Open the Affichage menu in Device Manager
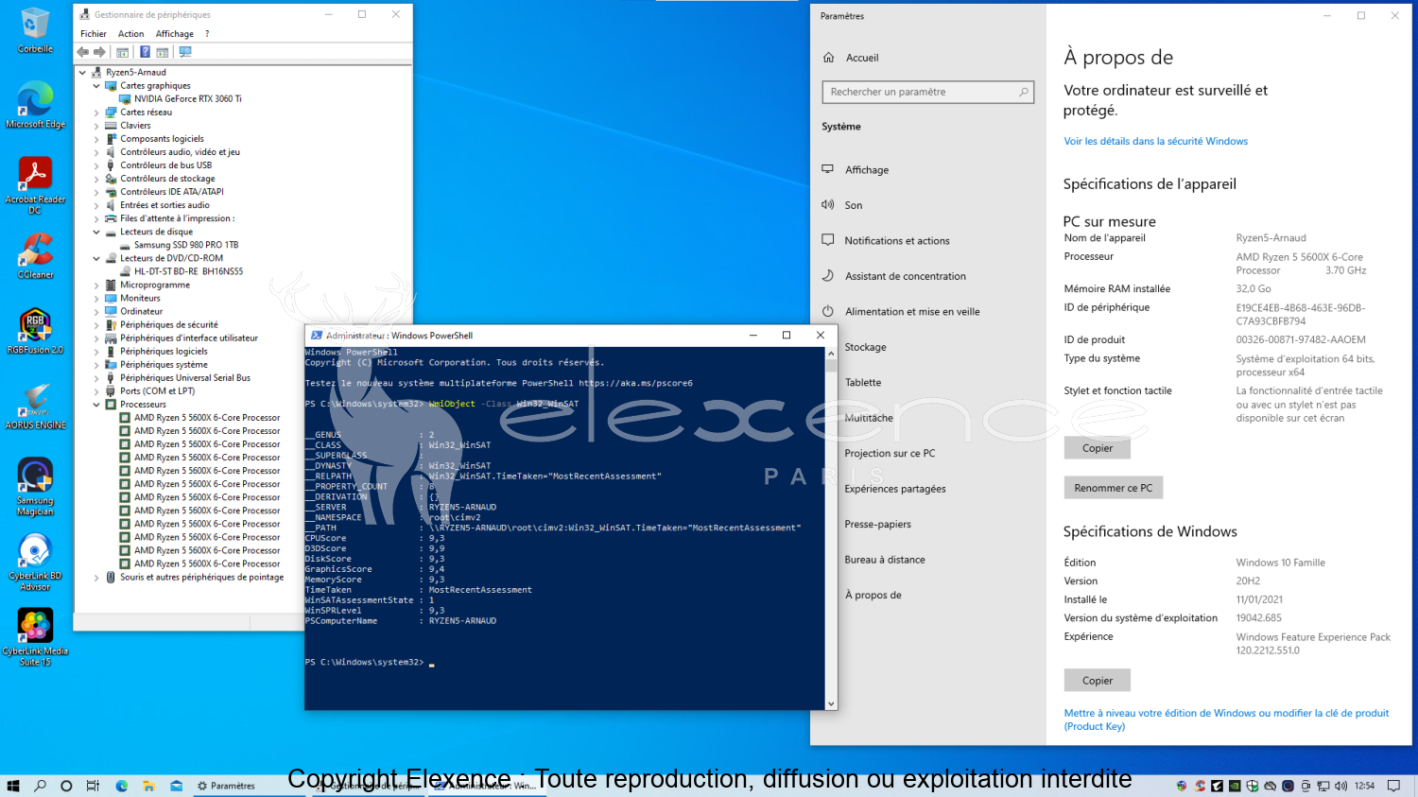1418x797 pixels. [x=175, y=34]
